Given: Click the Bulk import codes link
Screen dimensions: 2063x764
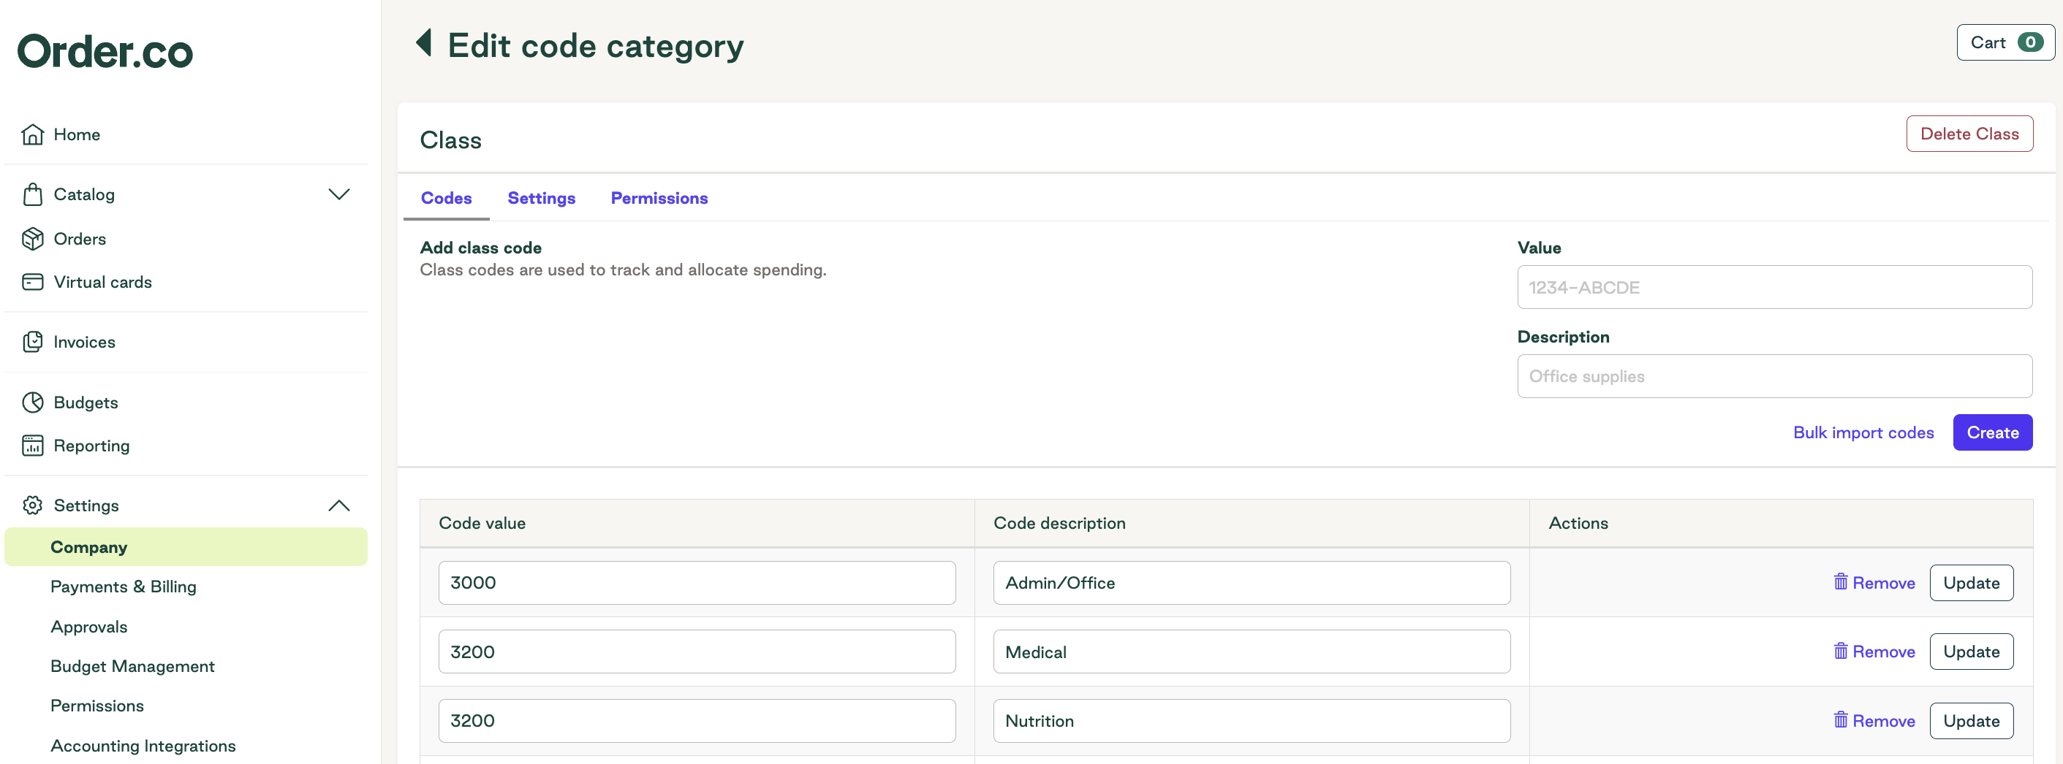Looking at the screenshot, I should coord(1863,433).
